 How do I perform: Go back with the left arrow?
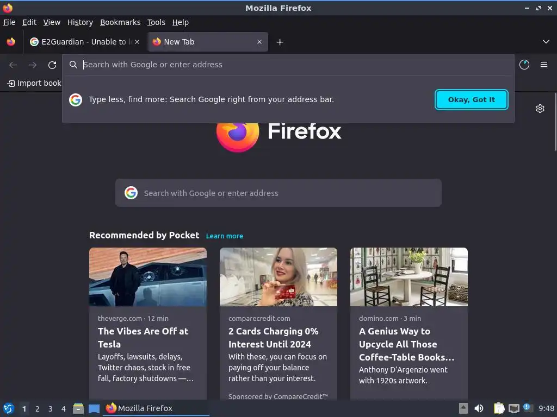click(x=13, y=65)
